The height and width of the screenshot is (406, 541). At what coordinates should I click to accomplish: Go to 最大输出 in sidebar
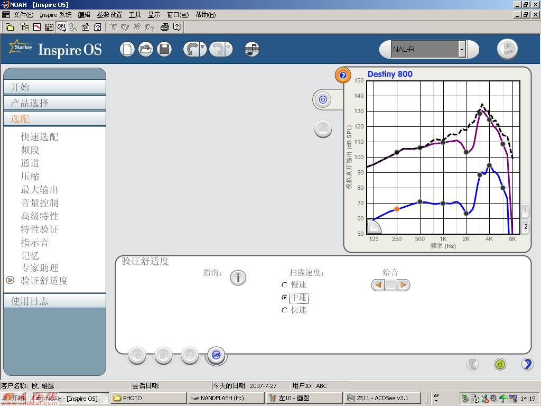[40, 190]
